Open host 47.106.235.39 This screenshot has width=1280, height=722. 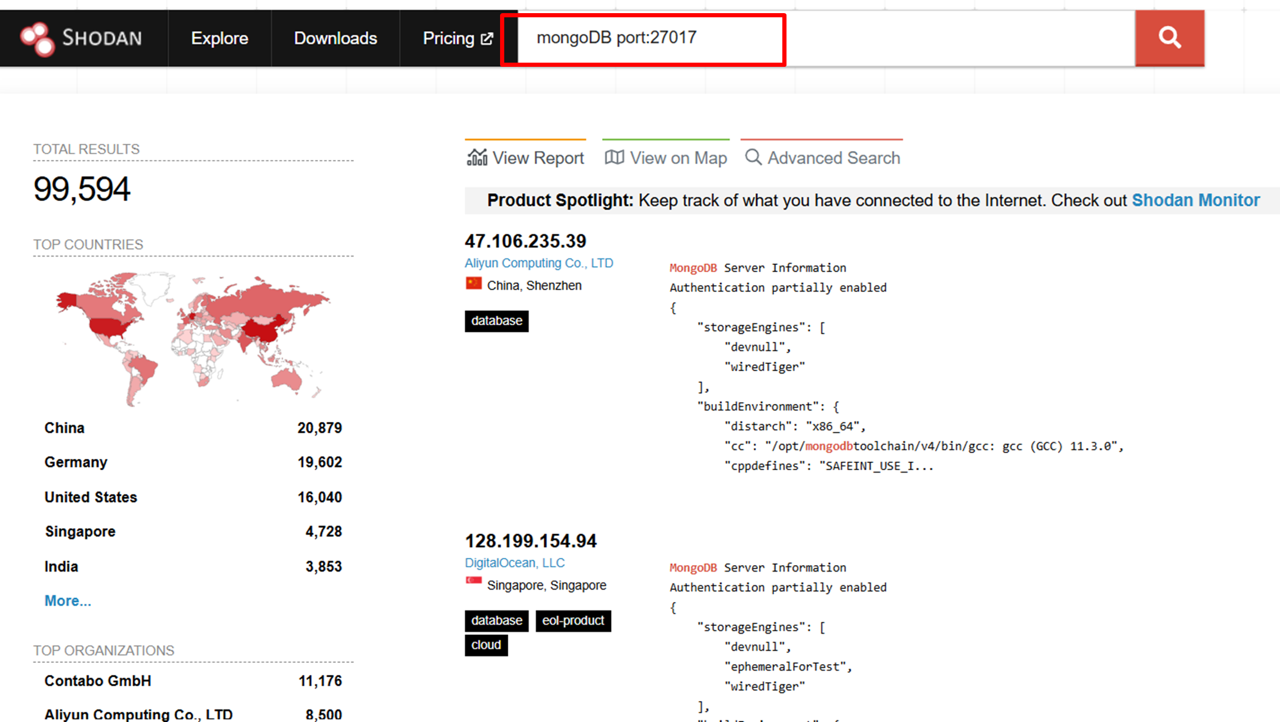pos(526,241)
